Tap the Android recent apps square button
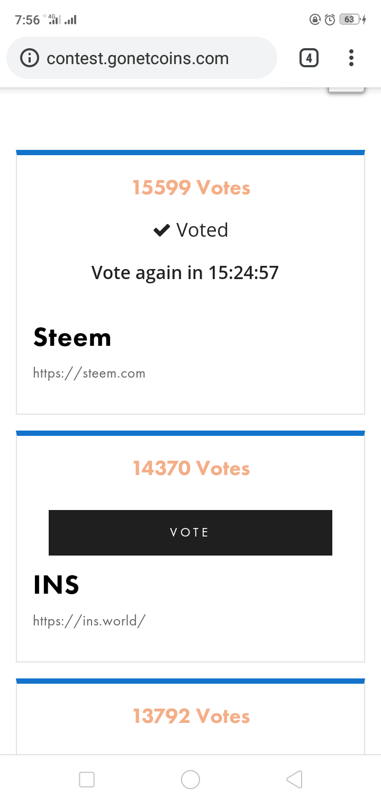The image size is (381, 805). [87, 780]
